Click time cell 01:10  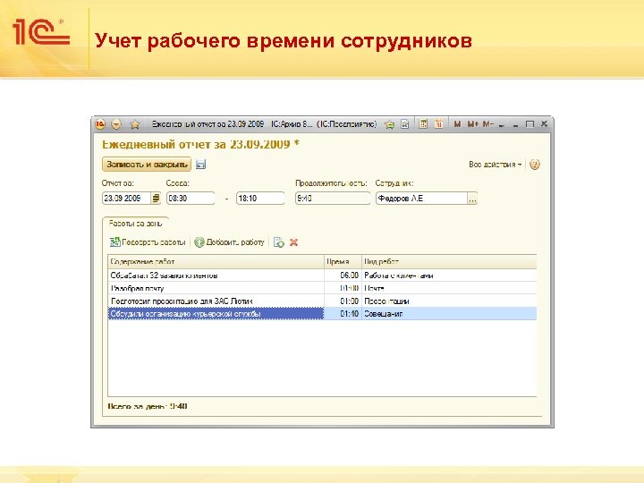[x=343, y=314]
